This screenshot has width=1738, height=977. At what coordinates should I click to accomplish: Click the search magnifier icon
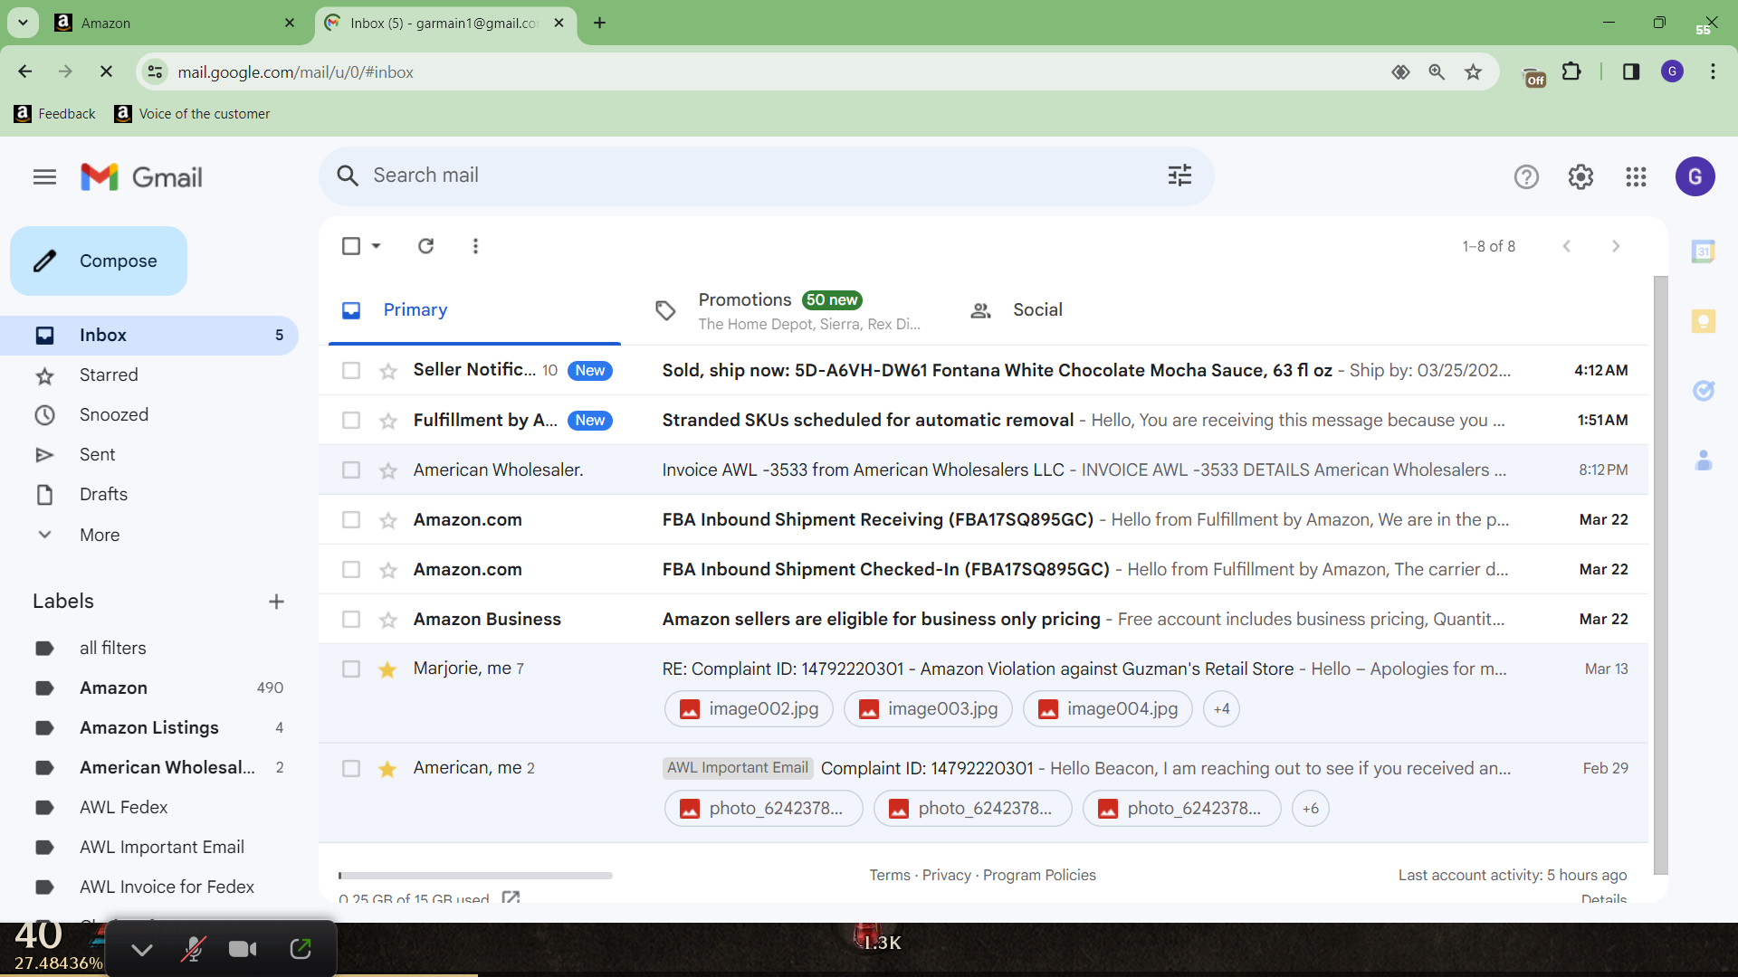(348, 175)
